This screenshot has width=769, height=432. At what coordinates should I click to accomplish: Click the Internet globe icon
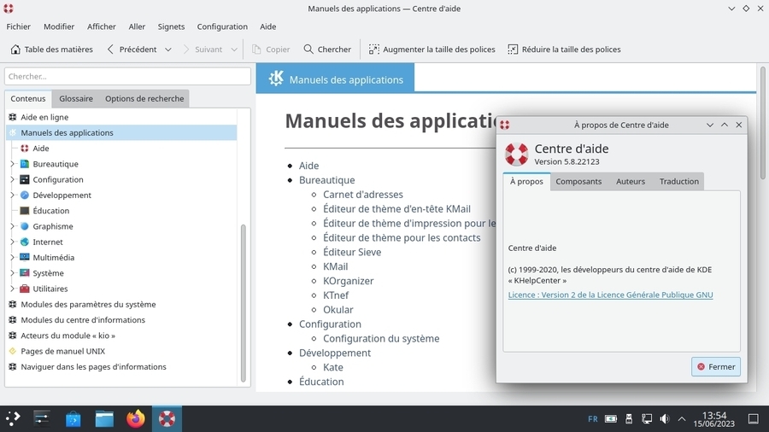[x=25, y=242]
